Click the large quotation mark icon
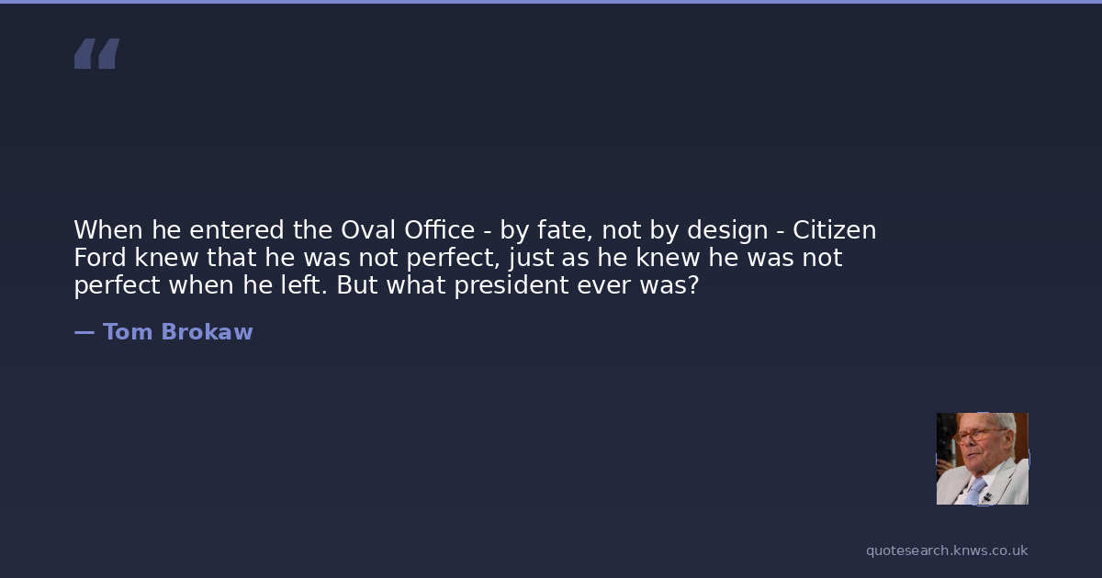Screen dimensions: 1102x578 96,54
